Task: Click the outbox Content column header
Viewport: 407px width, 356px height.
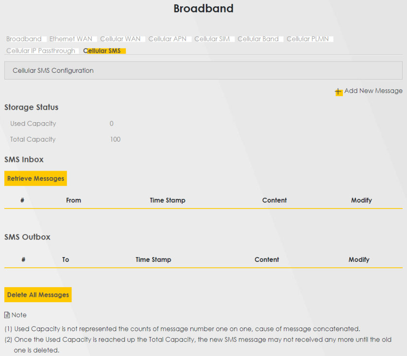Action: (x=267, y=260)
